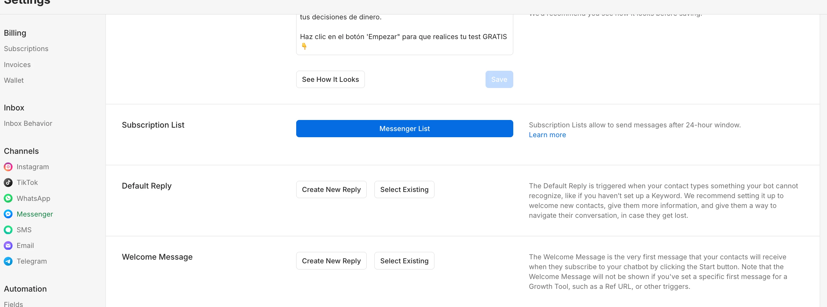Viewport: 827px width, 307px height.
Task: Open Subscriptions billing settings
Action: (x=26, y=49)
